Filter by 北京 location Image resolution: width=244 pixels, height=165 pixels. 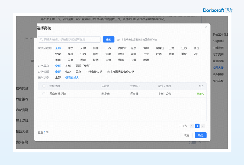(x=70, y=48)
